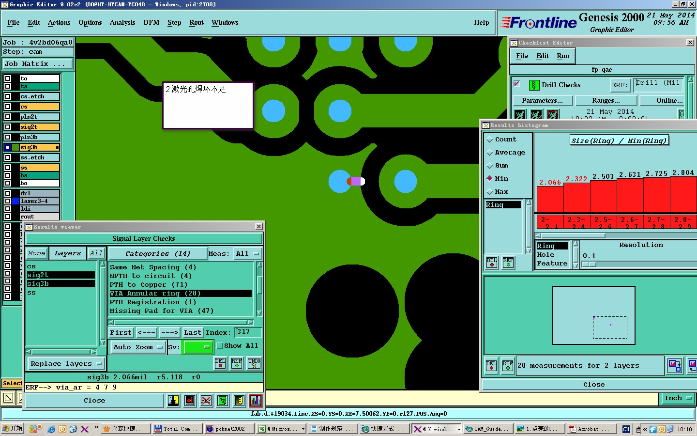
Task: Select the Count radio option
Action: pos(490,140)
